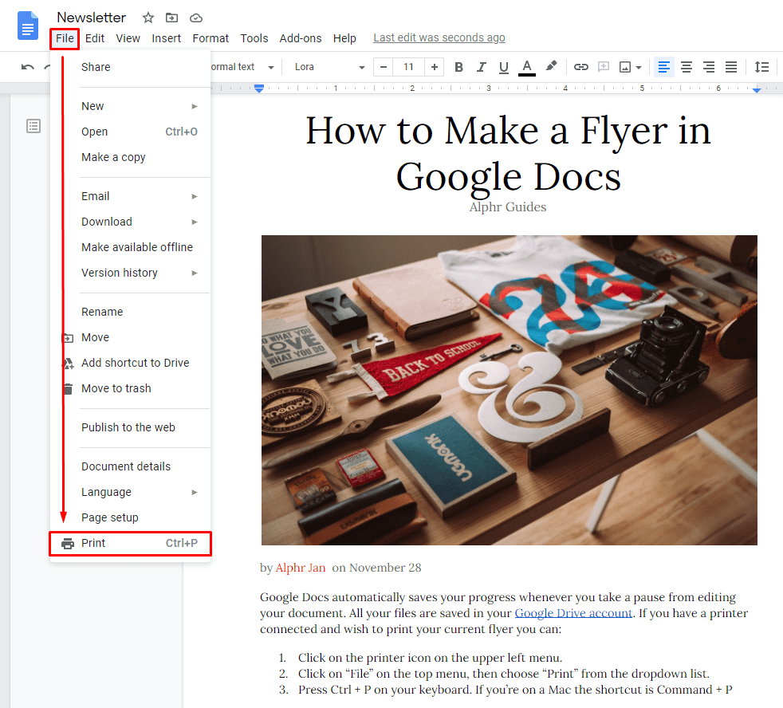
Task: Check document saved status via cloud icon
Action: tap(195, 17)
